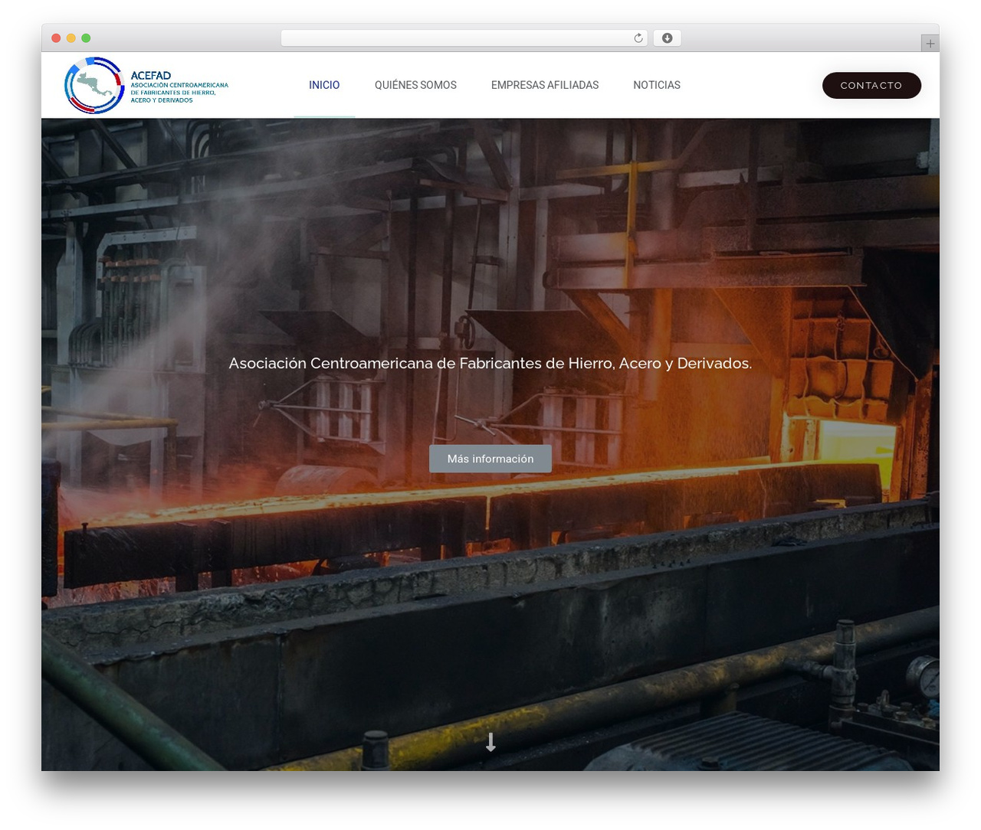Open EMPRESAS AFILIADAS menu item
Viewport: 981px width, 830px height.
tap(545, 85)
